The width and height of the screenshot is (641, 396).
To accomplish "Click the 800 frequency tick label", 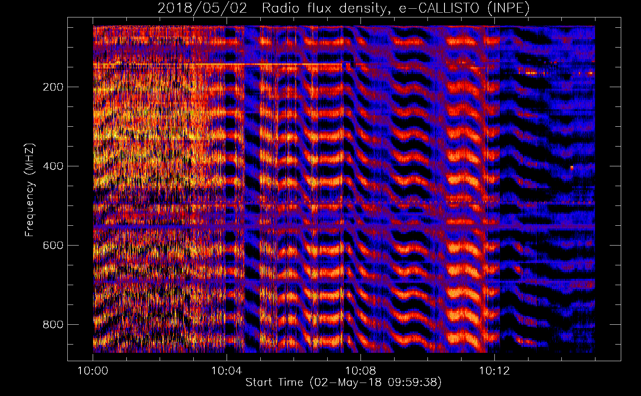I will (53, 325).
